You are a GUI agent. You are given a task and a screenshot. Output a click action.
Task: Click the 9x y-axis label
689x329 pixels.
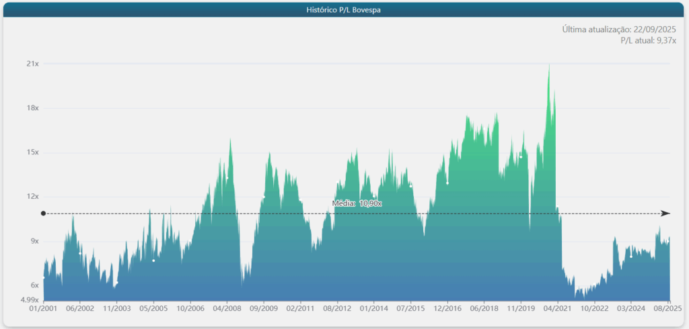pos(34,241)
